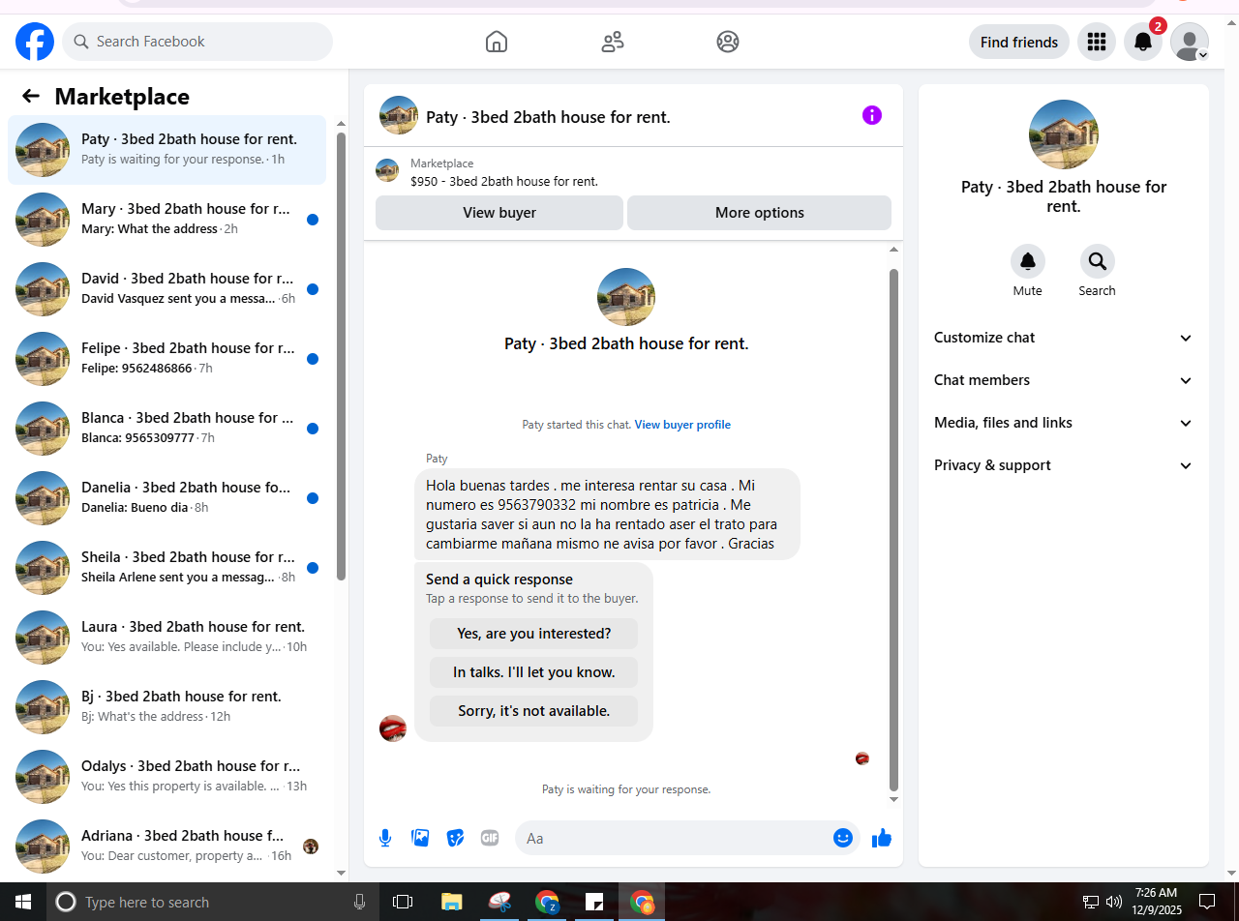
Task: Click the conversation list scrollbar
Action: click(x=341, y=356)
